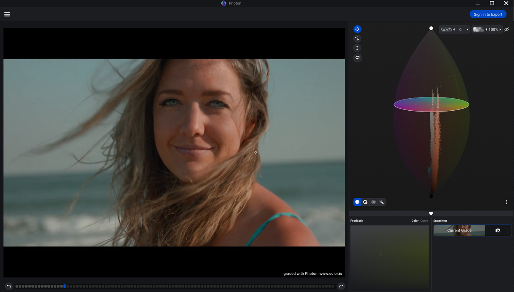Select the striped sphere view mode icon

[x=357, y=202]
